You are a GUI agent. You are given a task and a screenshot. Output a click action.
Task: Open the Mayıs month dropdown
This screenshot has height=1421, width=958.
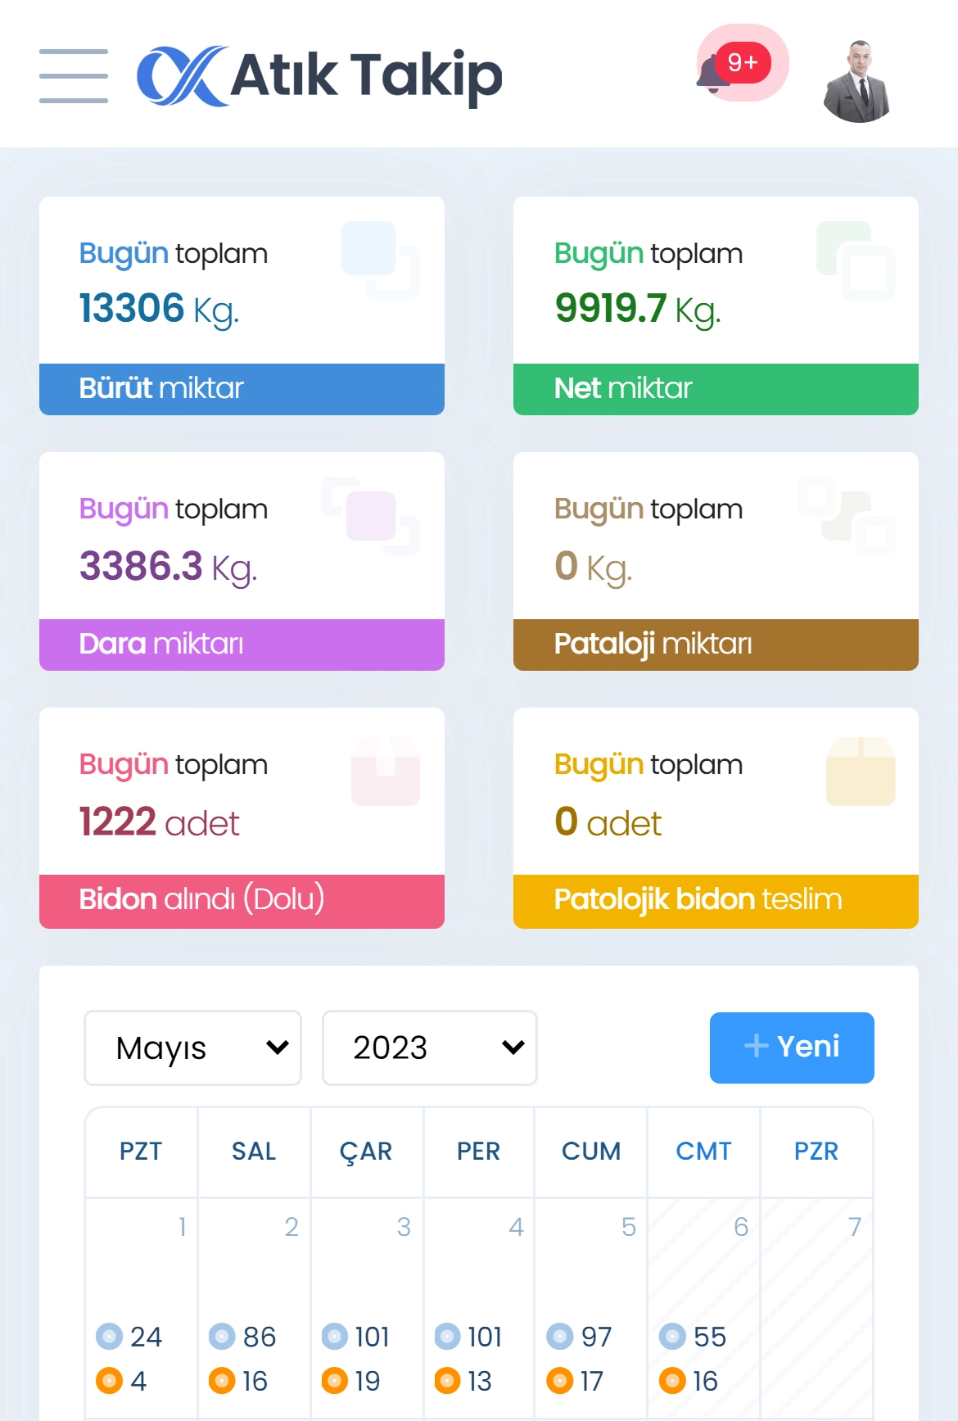(x=193, y=1048)
